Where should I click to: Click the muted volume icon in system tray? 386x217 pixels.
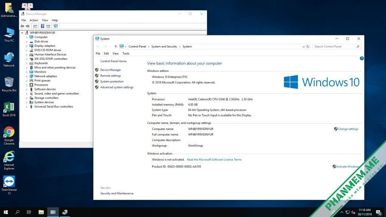click(353, 212)
